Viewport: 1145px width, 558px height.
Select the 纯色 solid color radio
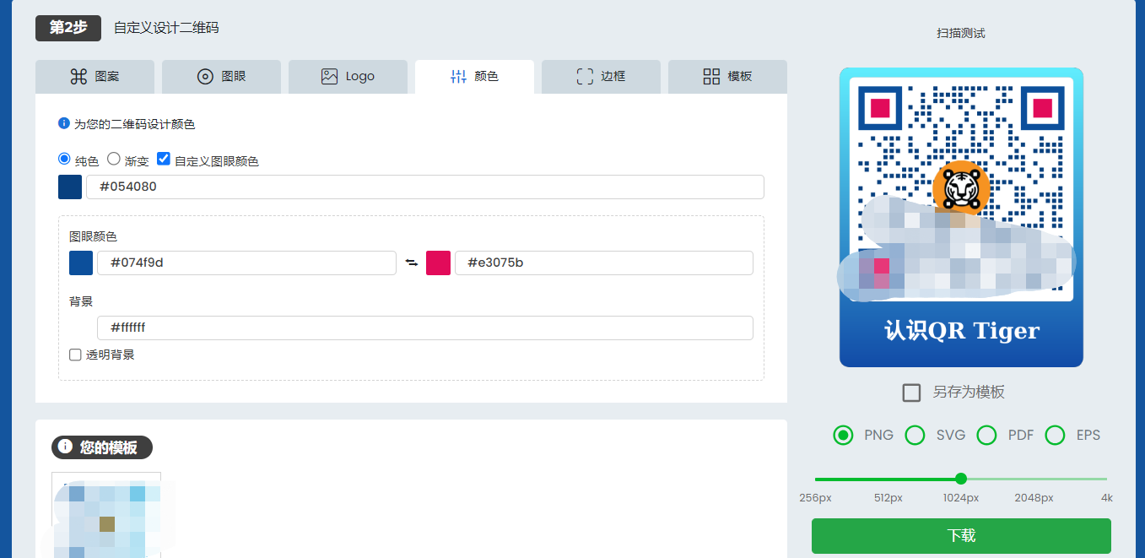64,159
